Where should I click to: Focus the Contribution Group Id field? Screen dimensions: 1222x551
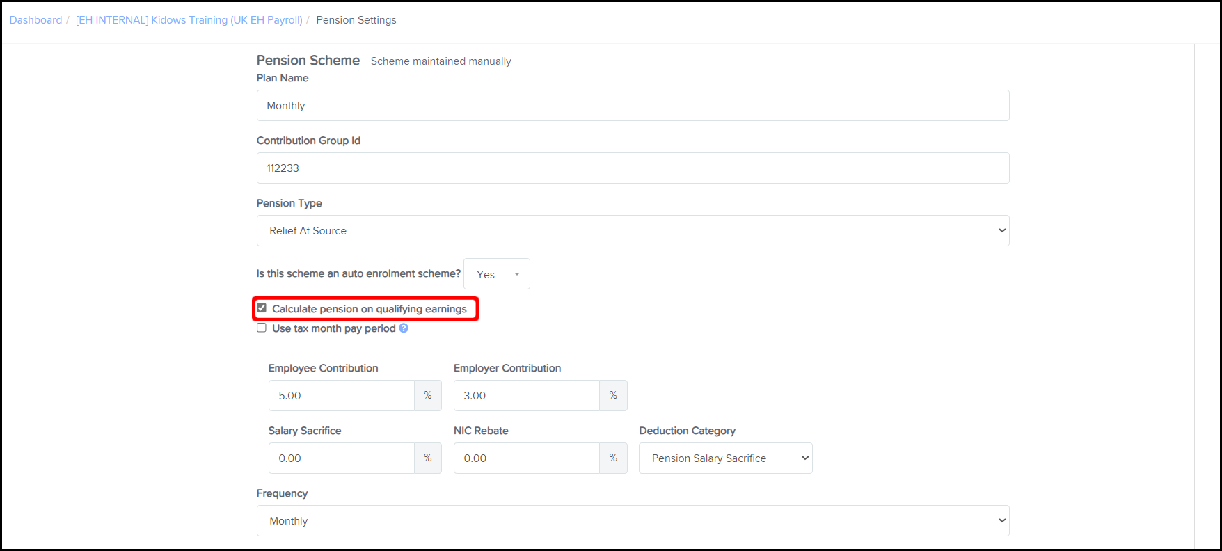[632, 168]
